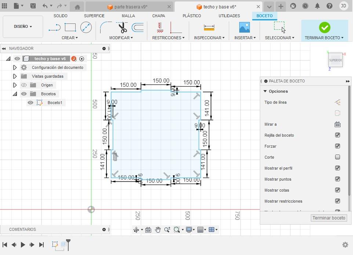Toggle Mostrar el perfil checkbox
Image resolution: width=353 pixels, height=255 pixels.
[x=337, y=168]
